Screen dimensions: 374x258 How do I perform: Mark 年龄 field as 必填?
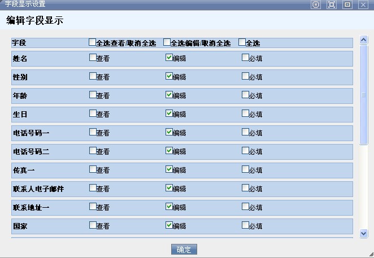click(245, 95)
